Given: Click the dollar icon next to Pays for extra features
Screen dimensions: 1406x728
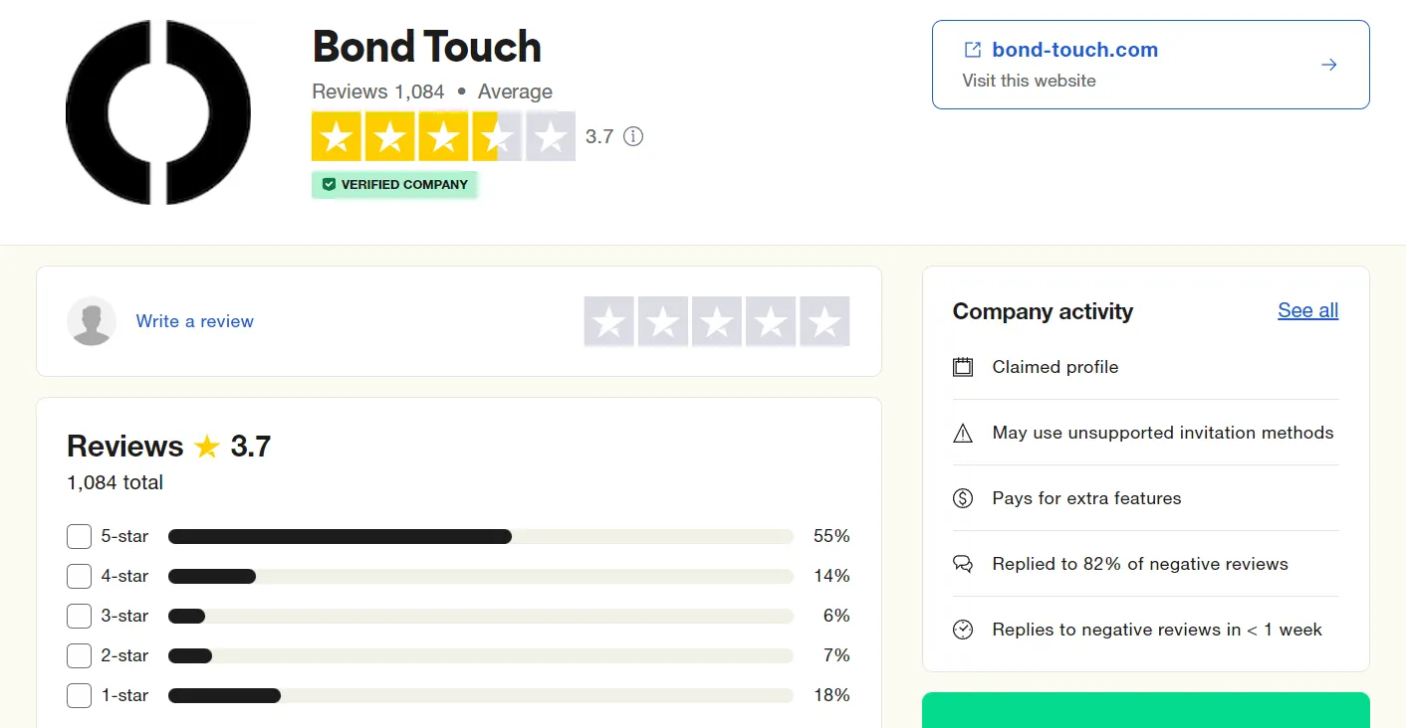Looking at the screenshot, I should tap(962, 497).
